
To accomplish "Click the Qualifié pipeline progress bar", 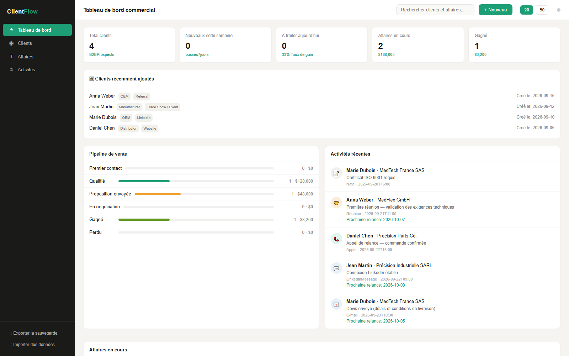I will 196,181.
